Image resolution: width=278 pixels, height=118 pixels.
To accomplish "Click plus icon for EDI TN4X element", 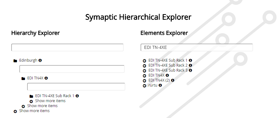I will 145,76.
